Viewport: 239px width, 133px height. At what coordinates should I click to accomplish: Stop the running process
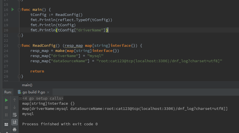click(6, 108)
